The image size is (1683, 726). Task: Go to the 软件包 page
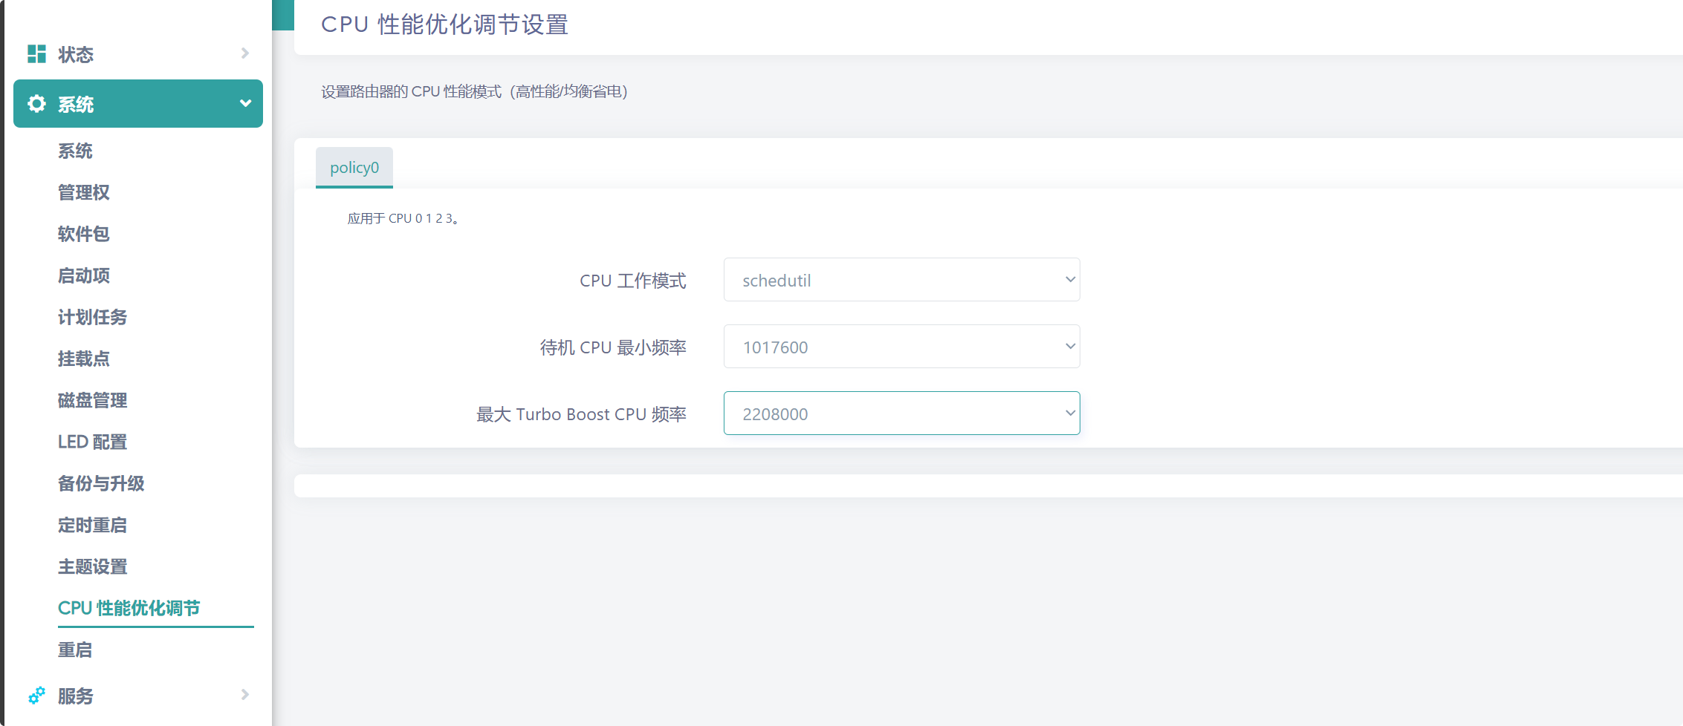[x=83, y=235]
